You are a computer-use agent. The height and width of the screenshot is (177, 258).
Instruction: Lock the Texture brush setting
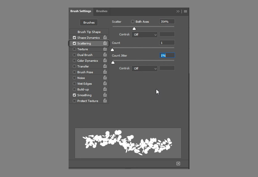click(x=105, y=49)
